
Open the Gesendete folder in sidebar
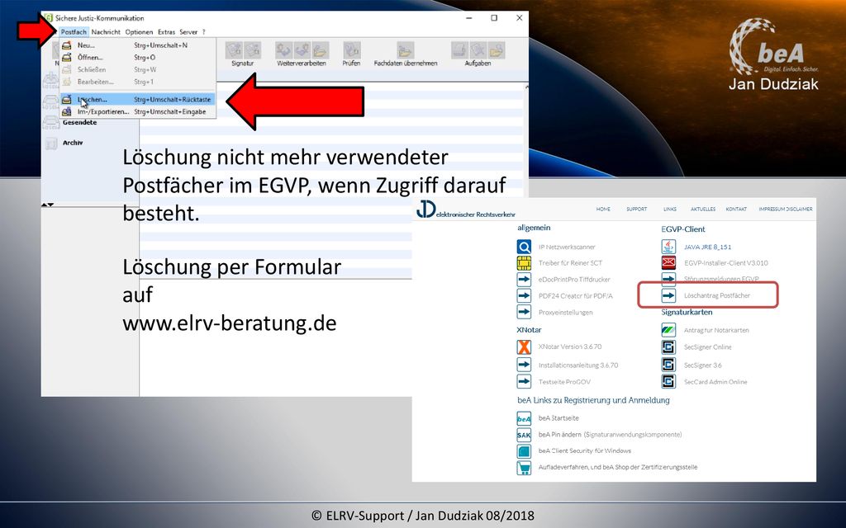(79, 123)
